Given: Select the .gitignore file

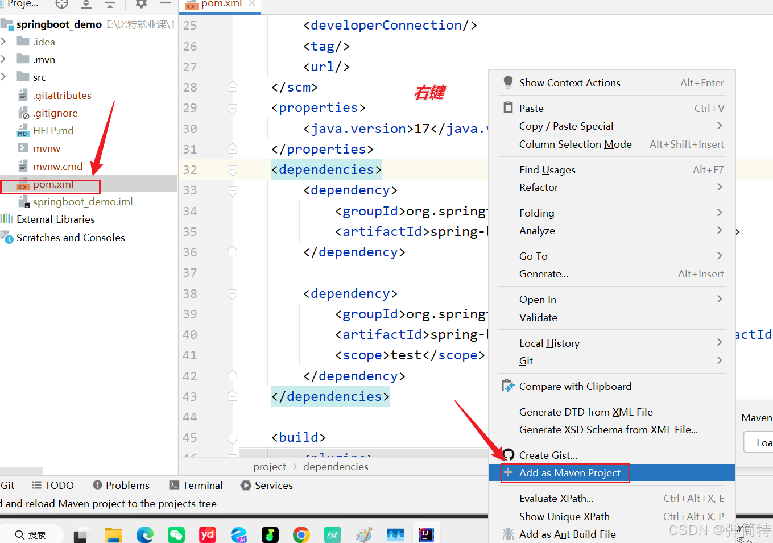Looking at the screenshot, I should click(x=55, y=113).
